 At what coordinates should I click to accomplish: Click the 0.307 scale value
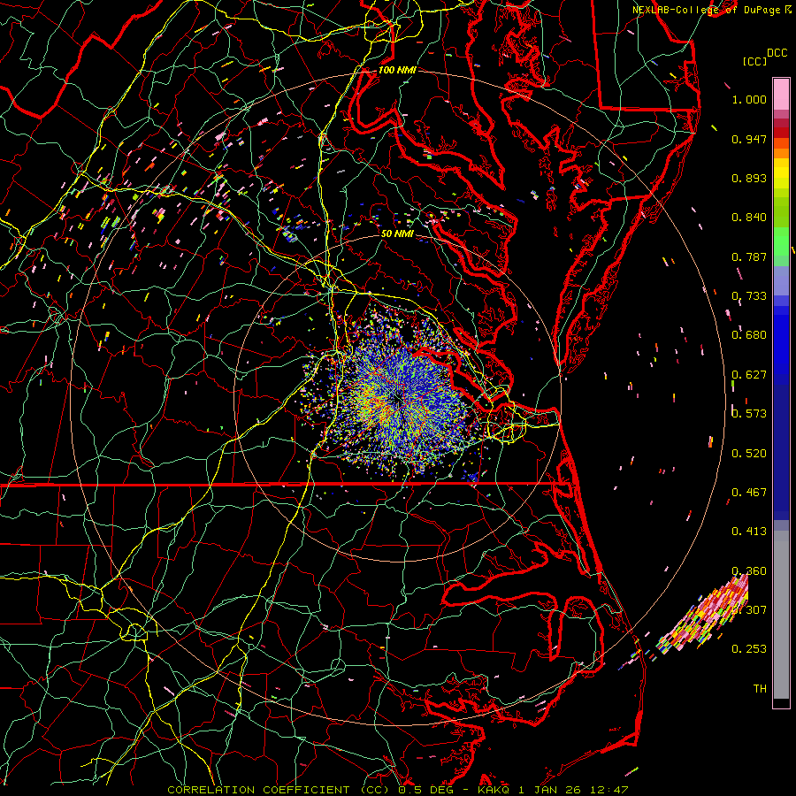tap(749, 609)
